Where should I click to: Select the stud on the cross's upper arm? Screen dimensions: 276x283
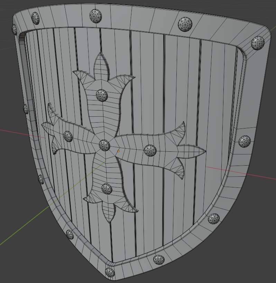pos(102,95)
